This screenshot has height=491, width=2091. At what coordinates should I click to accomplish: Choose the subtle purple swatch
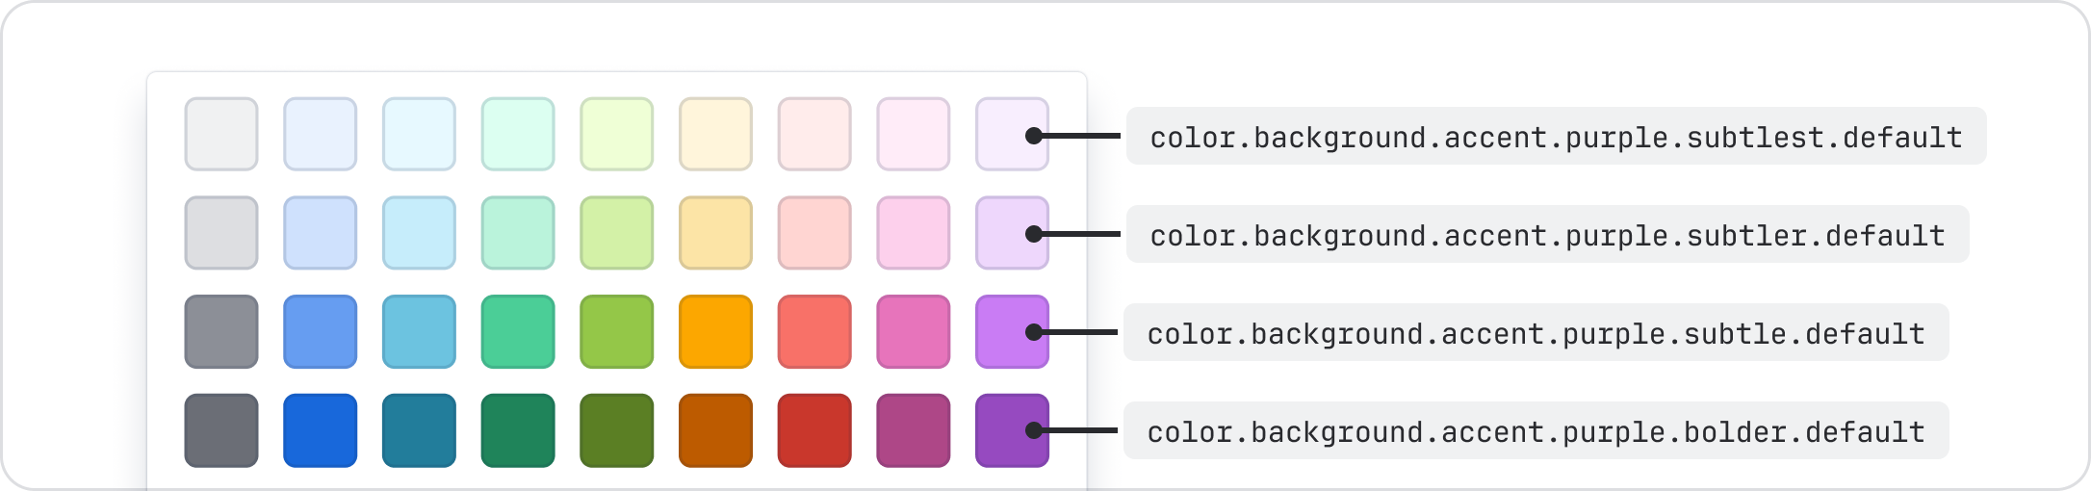click(1011, 331)
